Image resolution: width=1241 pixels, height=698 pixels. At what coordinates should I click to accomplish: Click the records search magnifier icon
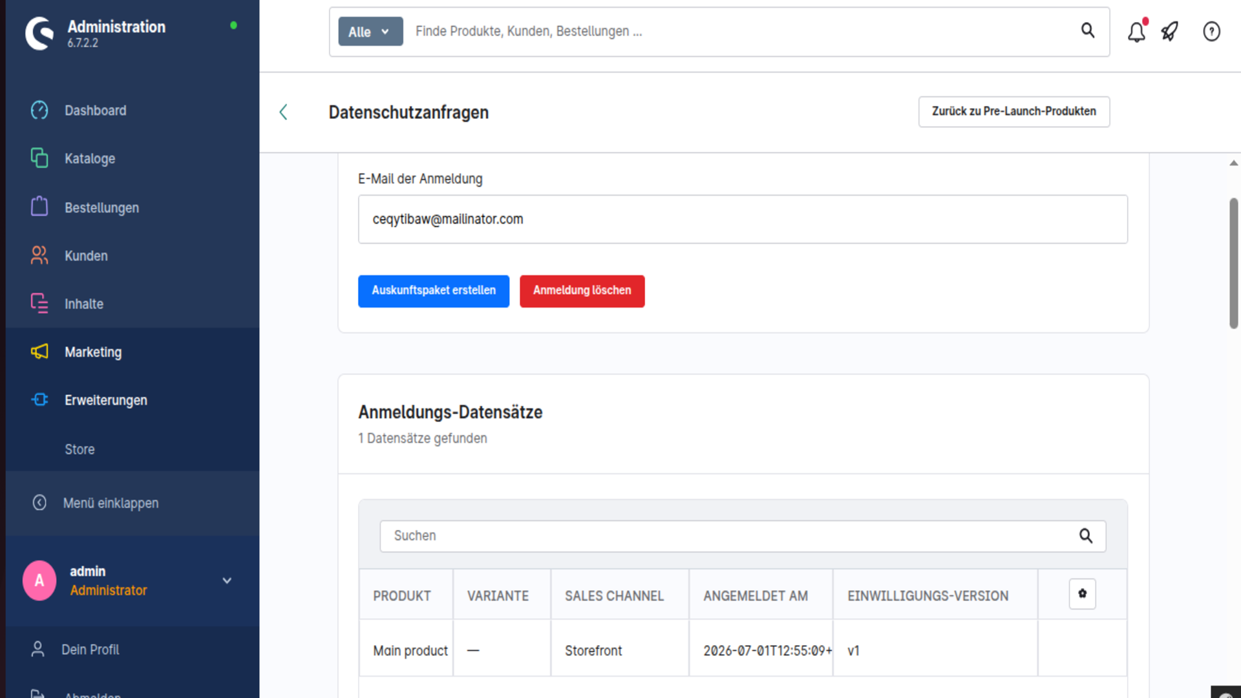[1086, 536]
